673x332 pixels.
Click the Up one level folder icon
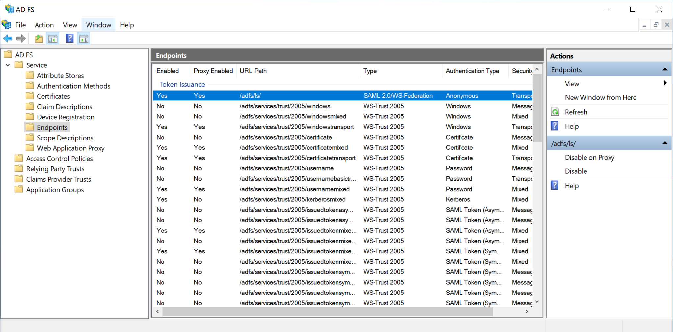[39, 39]
